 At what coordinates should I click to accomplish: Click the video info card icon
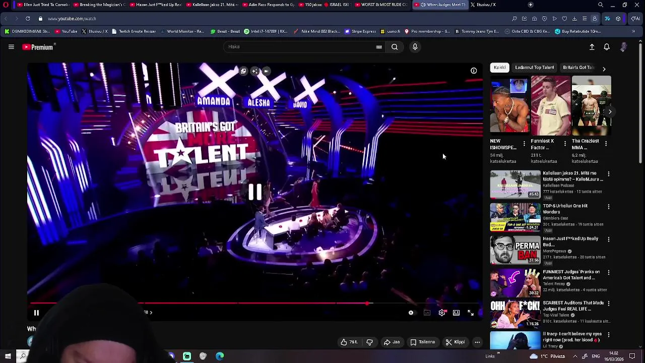(474, 71)
